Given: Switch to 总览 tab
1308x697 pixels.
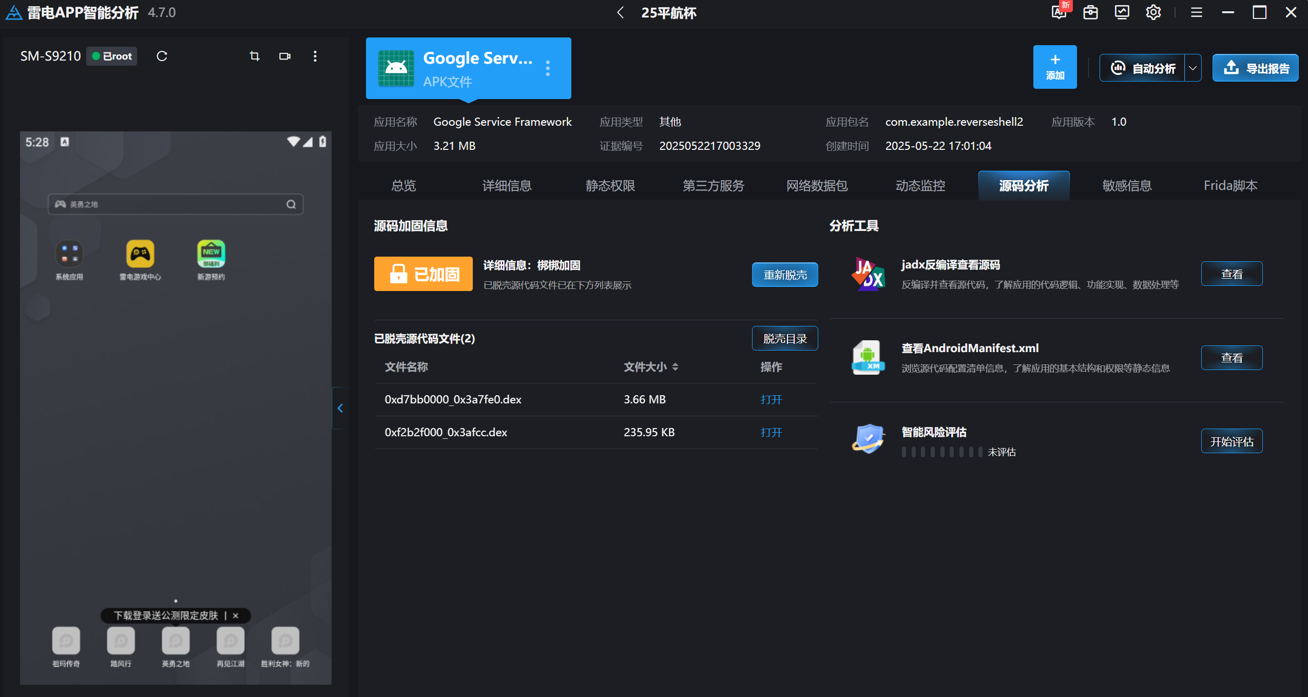Looking at the screenshot, I should [403, 185].
